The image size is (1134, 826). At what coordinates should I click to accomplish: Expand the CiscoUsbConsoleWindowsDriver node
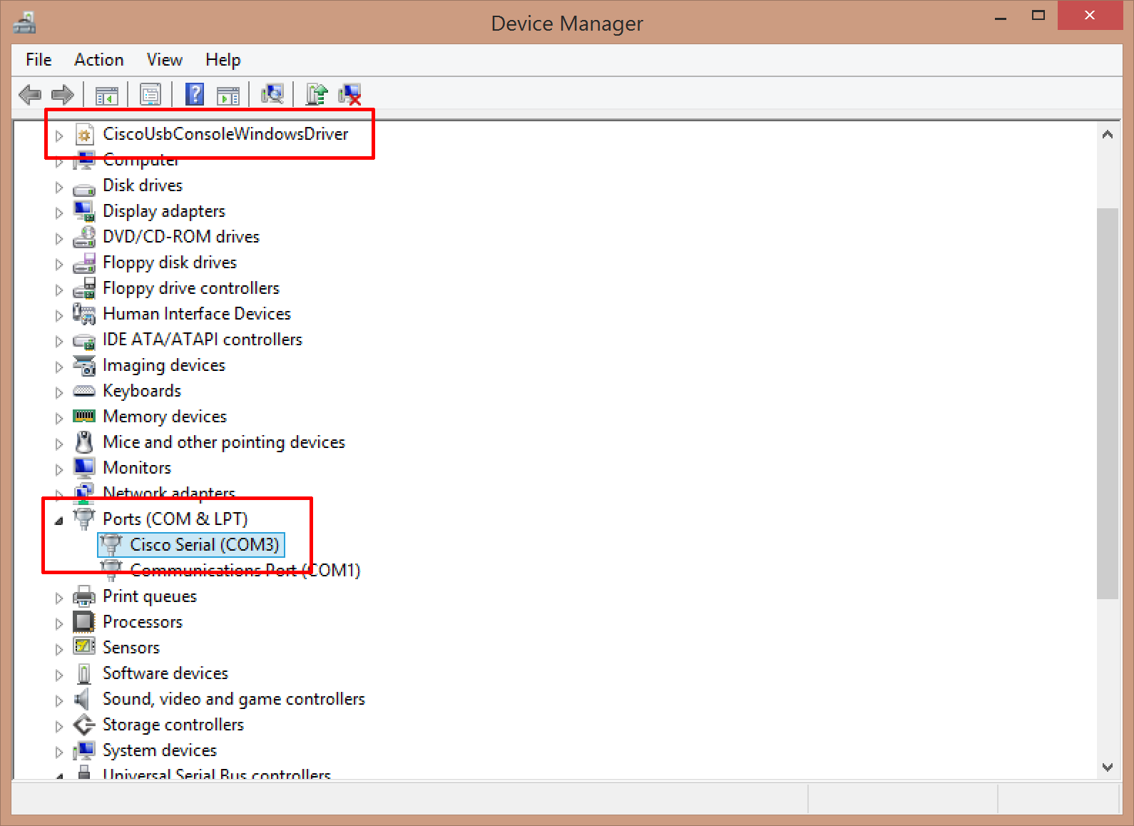pos(59,136)
